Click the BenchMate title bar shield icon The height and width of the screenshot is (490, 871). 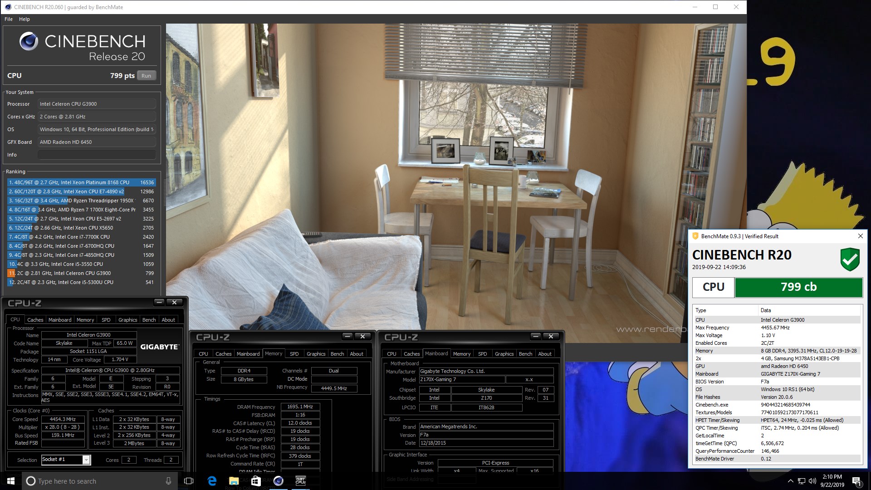pos(695,236)
